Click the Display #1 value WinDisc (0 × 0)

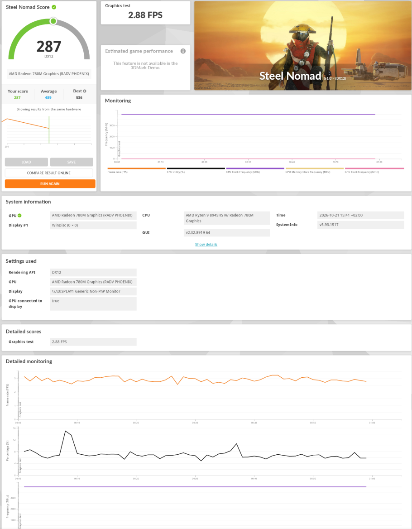tap(93, 225)
